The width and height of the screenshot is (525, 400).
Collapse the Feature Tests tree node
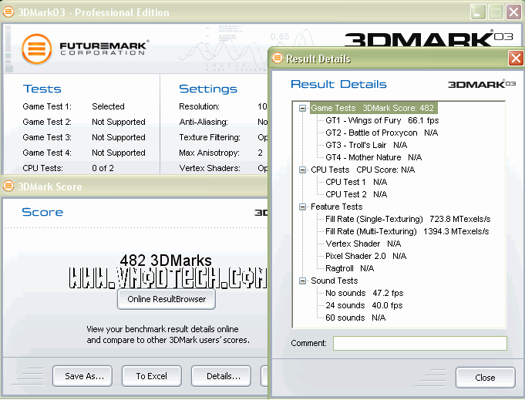coord(302,207)
